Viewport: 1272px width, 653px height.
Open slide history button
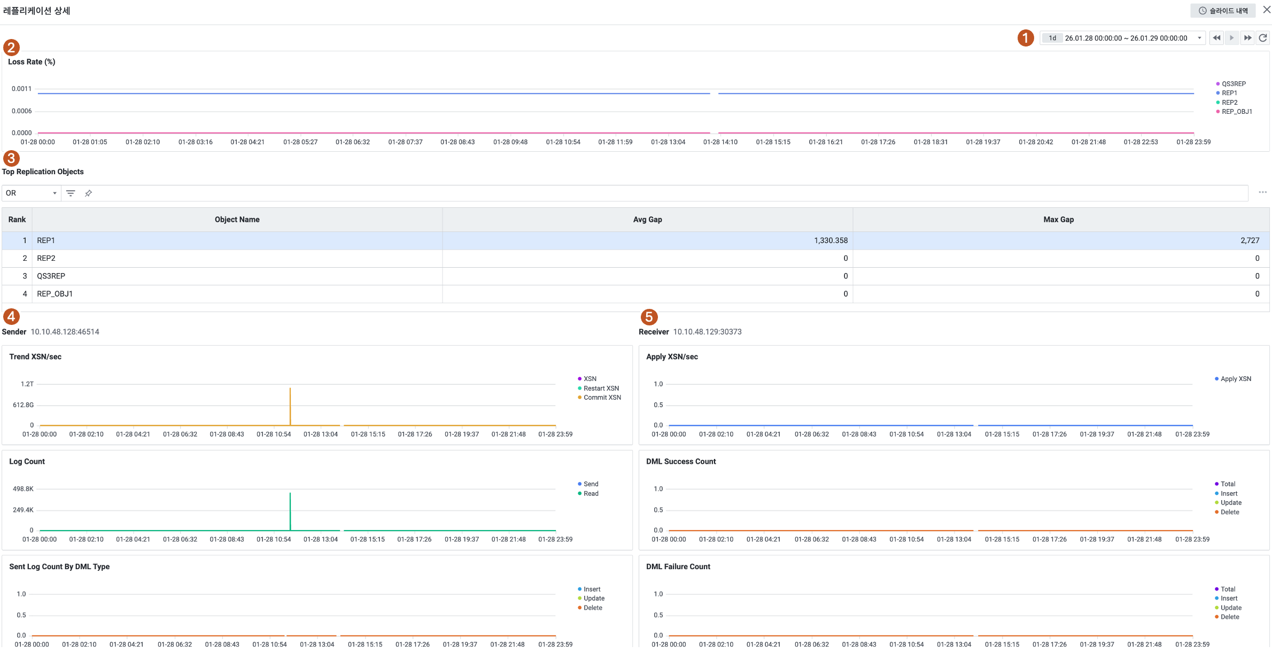tap(1222, 11)
